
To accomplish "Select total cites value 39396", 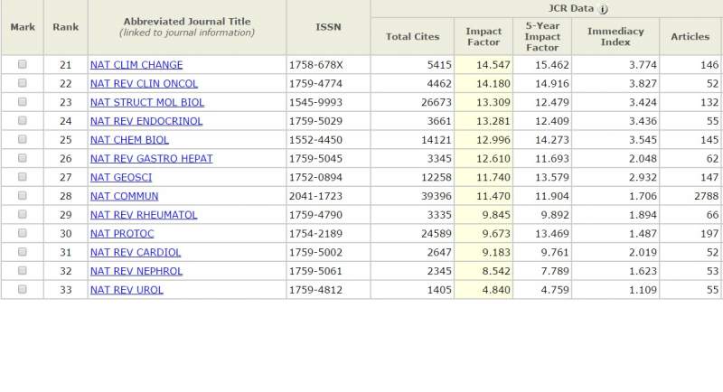I will [x=437, y=196].
